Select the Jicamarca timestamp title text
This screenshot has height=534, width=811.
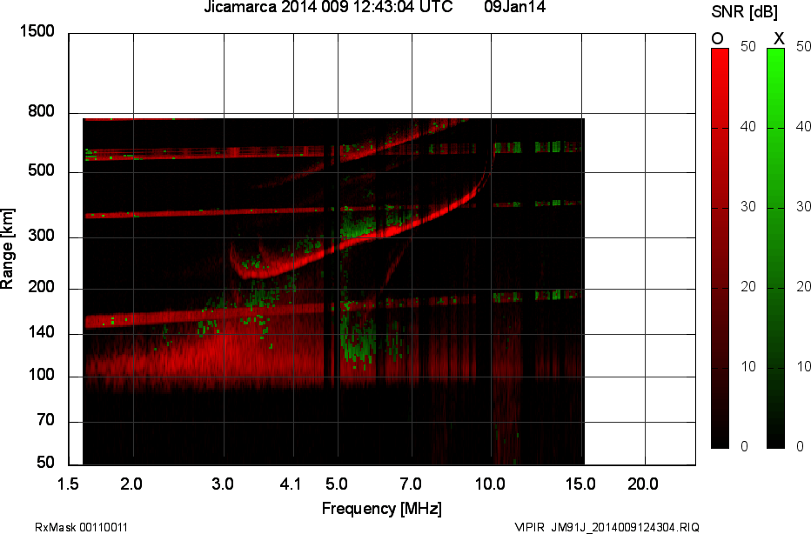click(327, 8)
